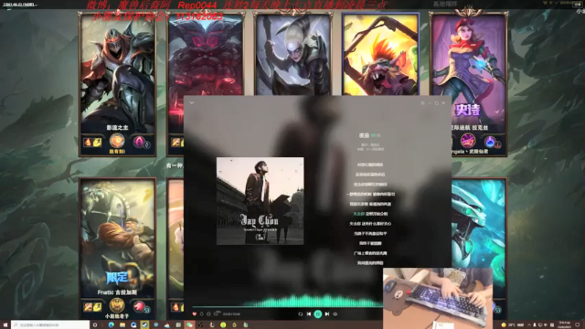The height and width of the screenshot is (329, 585).
Task: Open Steam from the taskbar
Action: 144,325
